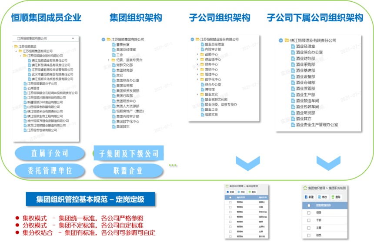Screen dimensions: 374x242
Task: Select the 直属子公司 pill button
Action: [x=50, y=153]
